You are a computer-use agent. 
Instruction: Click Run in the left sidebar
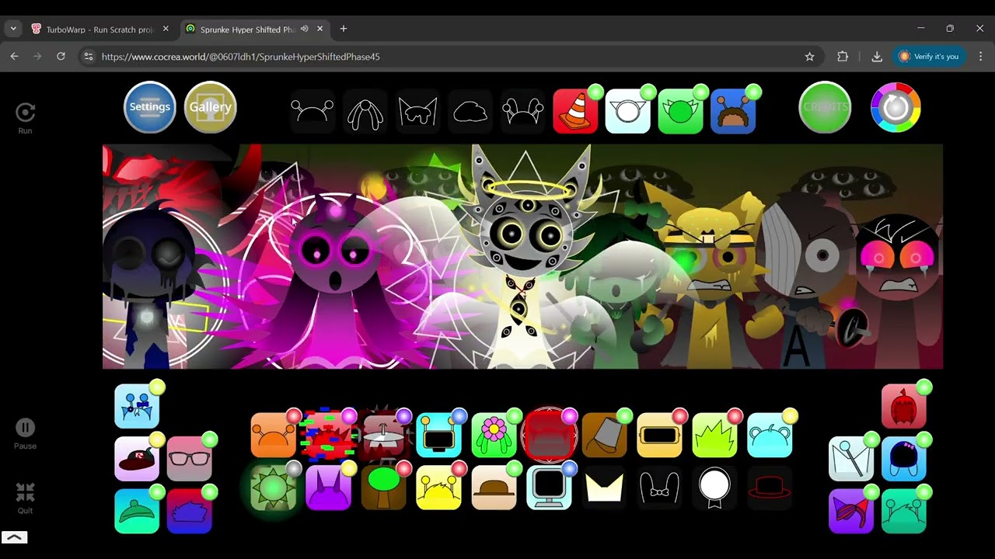25,119
